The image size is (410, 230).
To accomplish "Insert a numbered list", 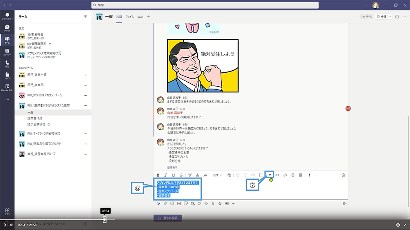I will pos(261,175).
